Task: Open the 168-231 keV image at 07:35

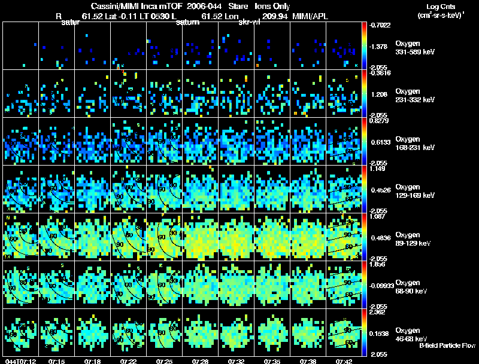Action: (x=272, y=141)
